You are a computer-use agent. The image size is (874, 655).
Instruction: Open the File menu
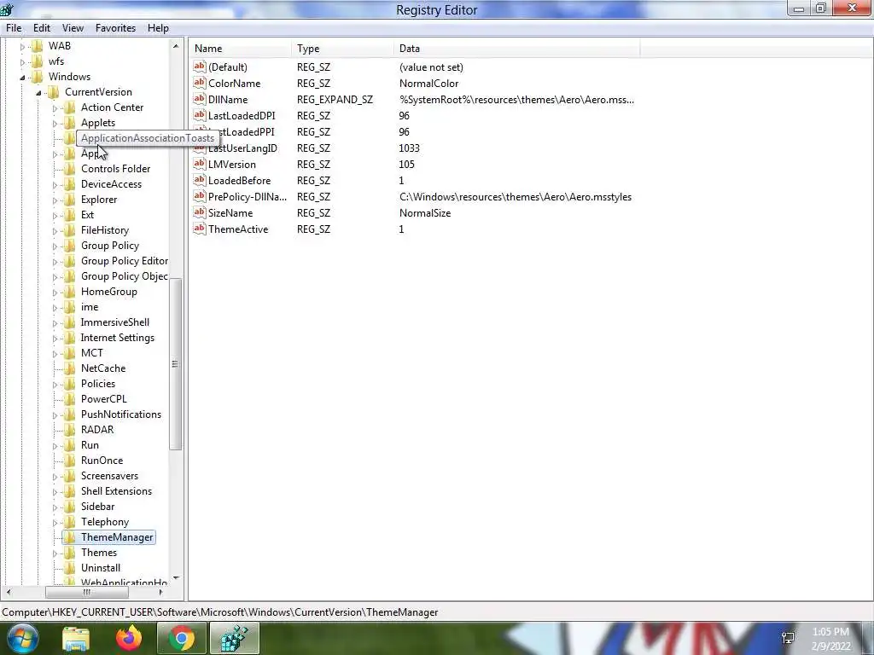(14, 28)
